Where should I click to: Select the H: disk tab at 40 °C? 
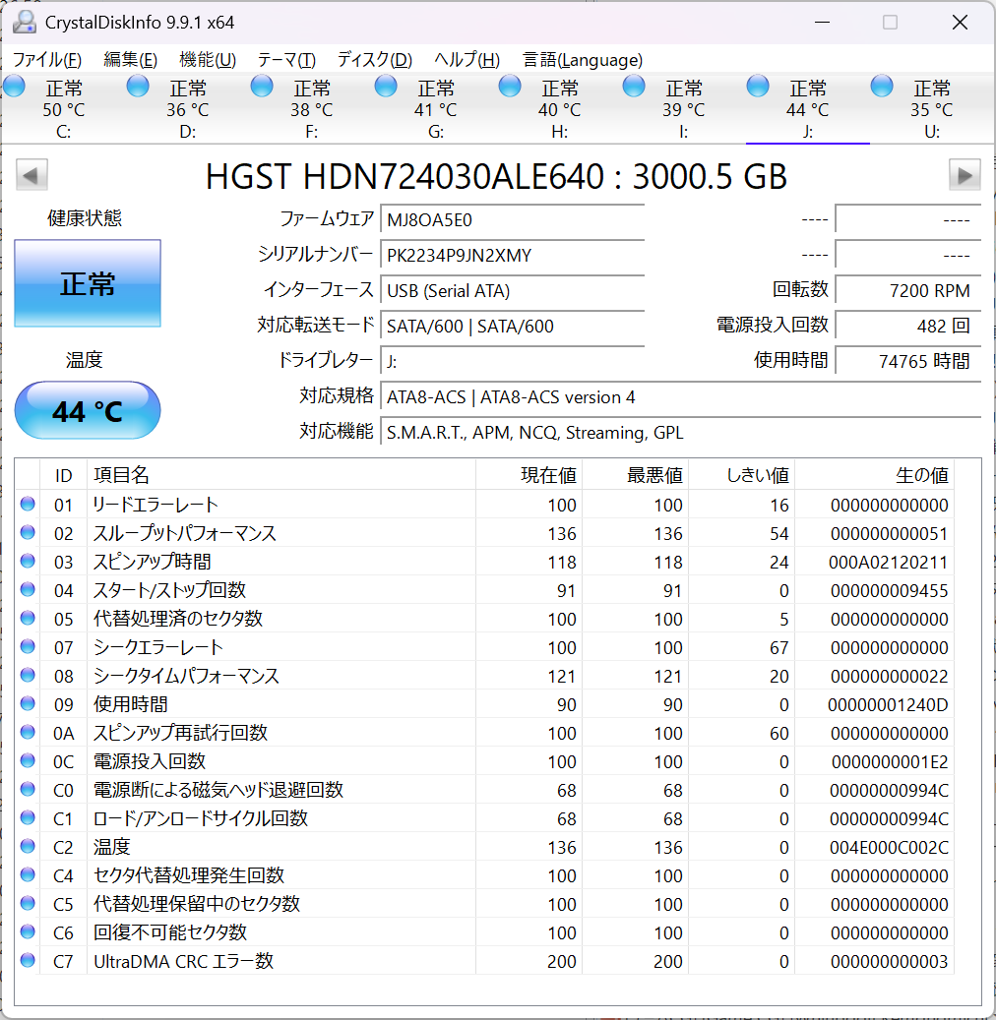point(559,108)
